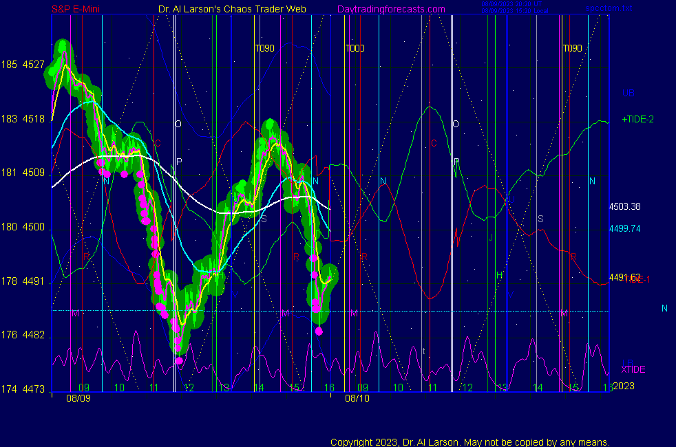
Task: Click the 08/10 date label
Action: [357, 397]
